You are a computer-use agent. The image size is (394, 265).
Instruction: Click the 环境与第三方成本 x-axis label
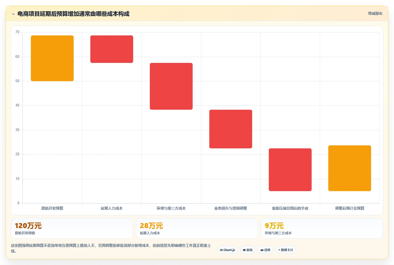point(171,208)
